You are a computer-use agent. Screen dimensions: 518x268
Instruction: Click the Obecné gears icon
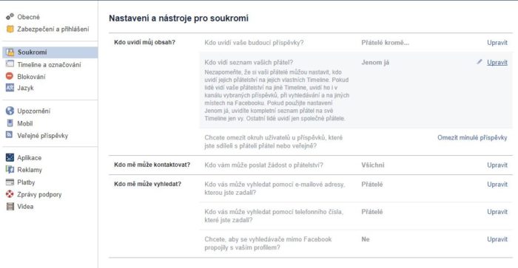coord(10,16)
